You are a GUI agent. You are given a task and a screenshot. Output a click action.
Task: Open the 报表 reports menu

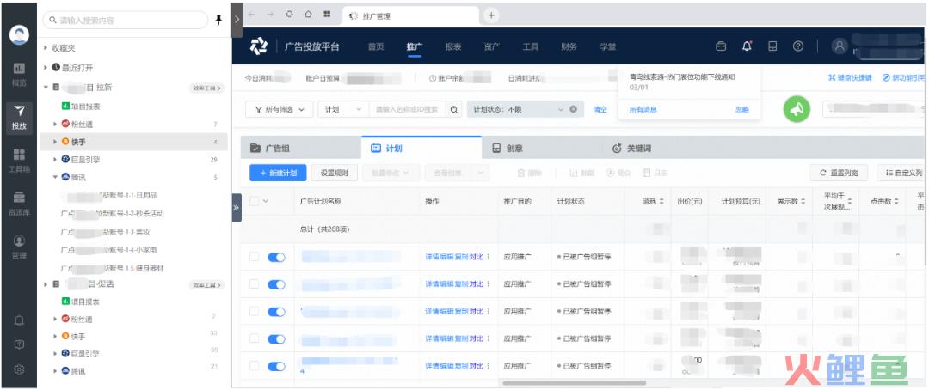coord(453,46)
